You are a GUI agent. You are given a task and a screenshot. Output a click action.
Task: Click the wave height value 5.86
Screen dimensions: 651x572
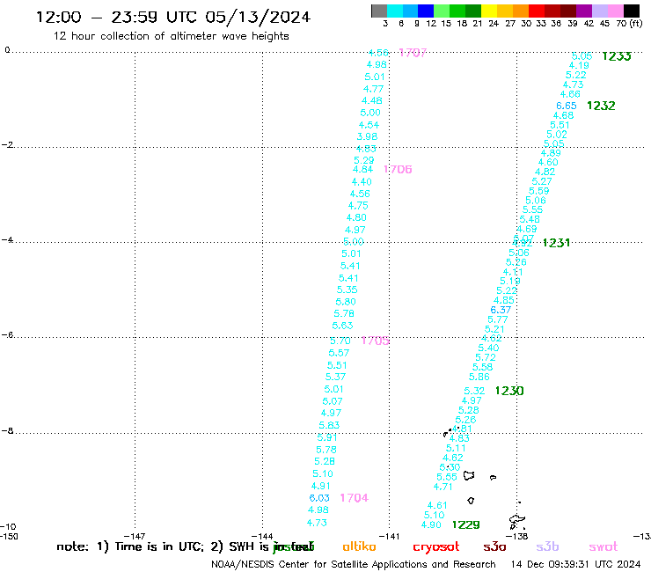479,377
